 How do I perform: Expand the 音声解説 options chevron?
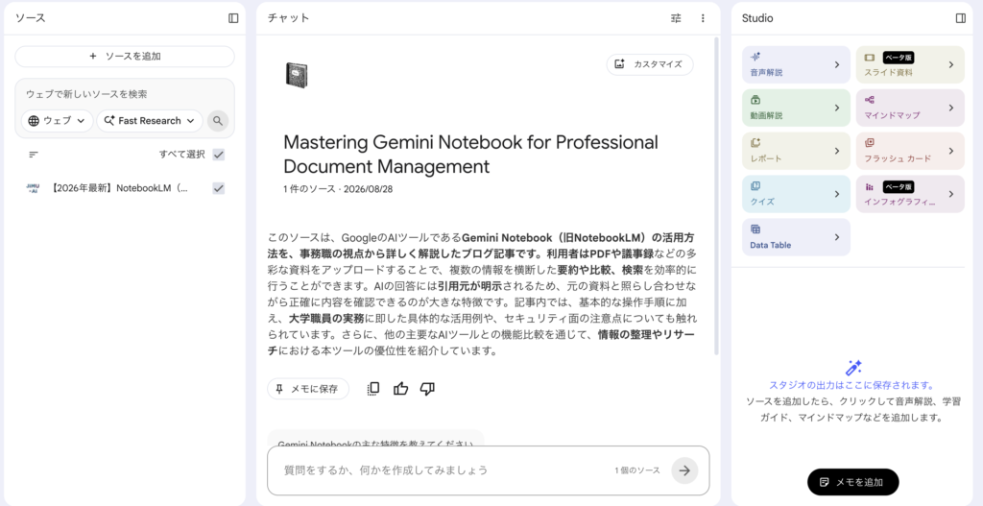click(837, 64)
